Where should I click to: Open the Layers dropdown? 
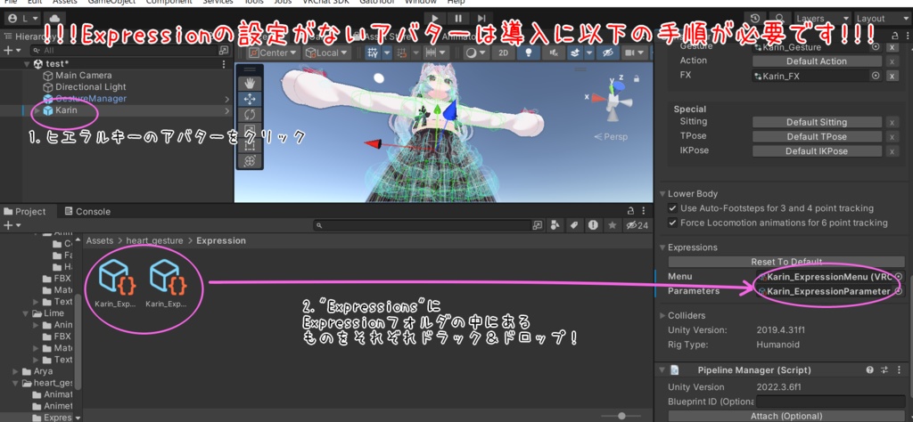[821, 19]
